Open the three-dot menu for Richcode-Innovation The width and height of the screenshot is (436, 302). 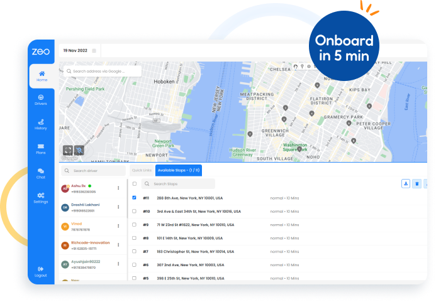118,245
